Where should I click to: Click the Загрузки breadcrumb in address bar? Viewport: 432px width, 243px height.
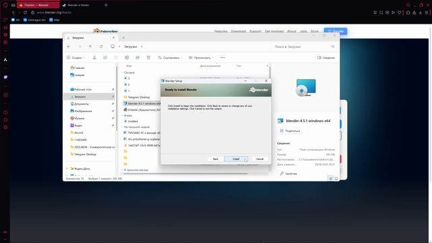(130, 47)
